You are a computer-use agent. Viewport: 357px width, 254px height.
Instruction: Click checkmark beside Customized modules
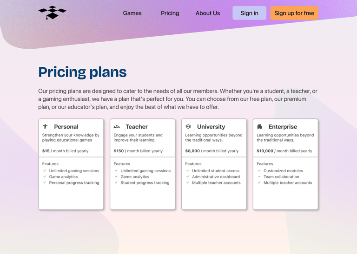(259, 170)
